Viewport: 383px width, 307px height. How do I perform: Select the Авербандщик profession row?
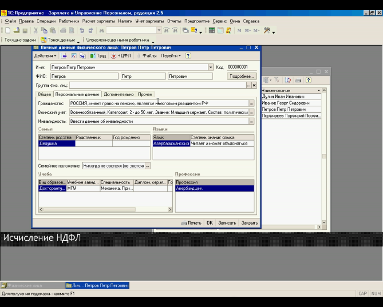[215, 188]
